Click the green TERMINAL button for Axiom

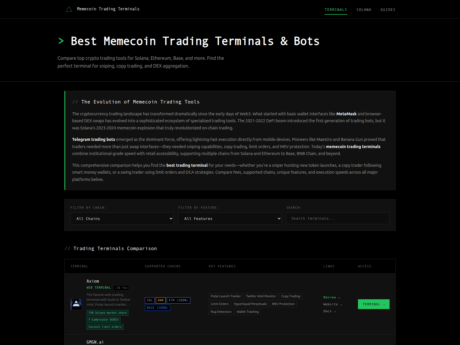(x=373, y=304)
